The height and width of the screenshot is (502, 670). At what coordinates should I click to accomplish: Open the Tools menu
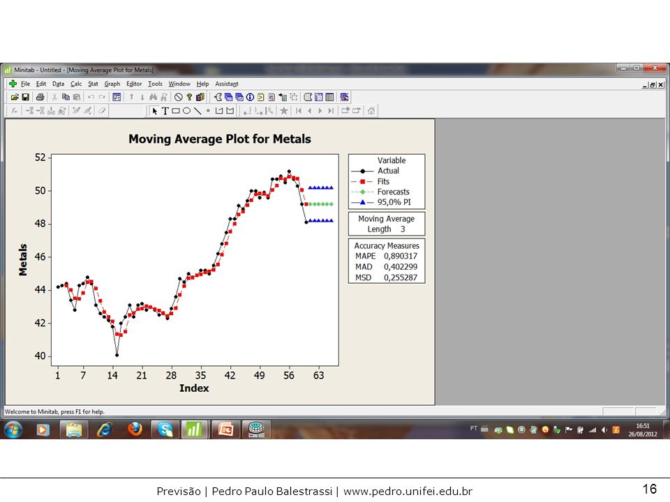coord(155,84)
